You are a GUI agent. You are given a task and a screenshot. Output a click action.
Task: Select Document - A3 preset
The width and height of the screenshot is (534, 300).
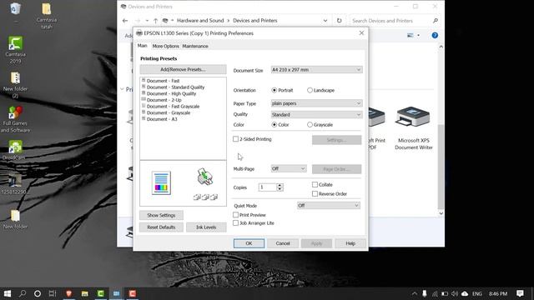coord(162,119)
